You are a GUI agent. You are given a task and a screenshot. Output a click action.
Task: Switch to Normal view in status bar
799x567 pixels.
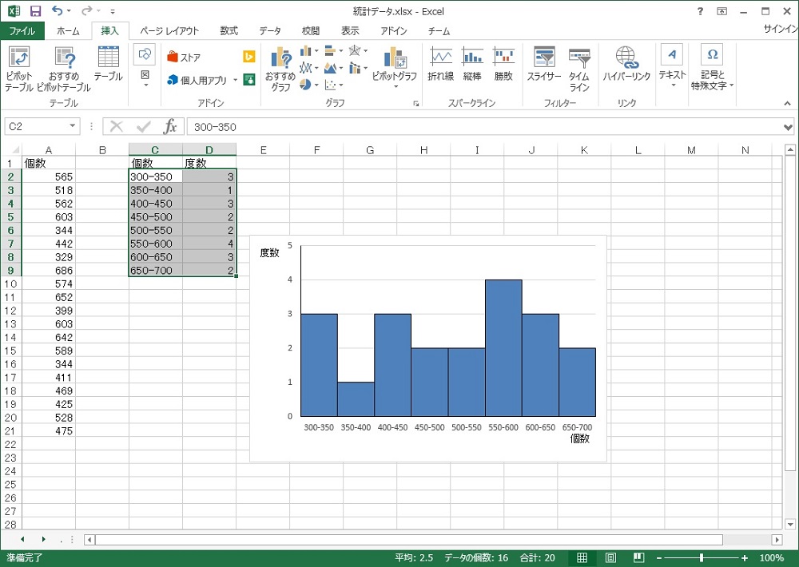point(582,558)
